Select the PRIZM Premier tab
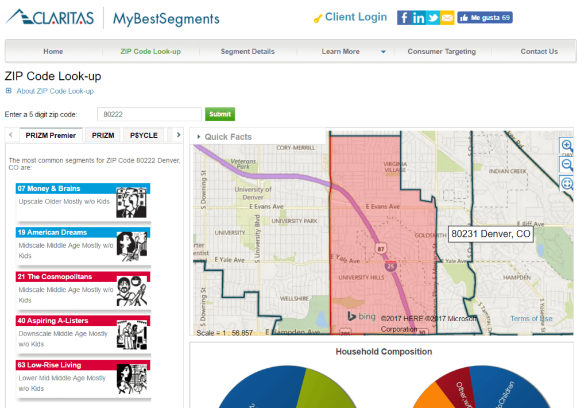588x408 pixels. point(51,135)
